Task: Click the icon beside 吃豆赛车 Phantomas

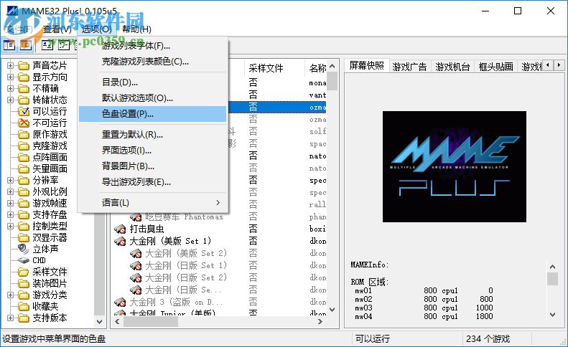Action: tap(136, 217)
